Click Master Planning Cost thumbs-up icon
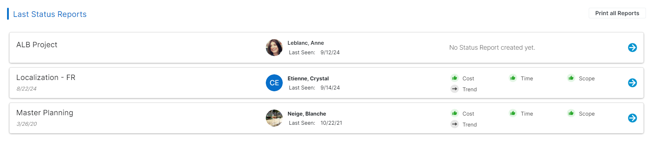653x142 pixels. pos(455,113)
